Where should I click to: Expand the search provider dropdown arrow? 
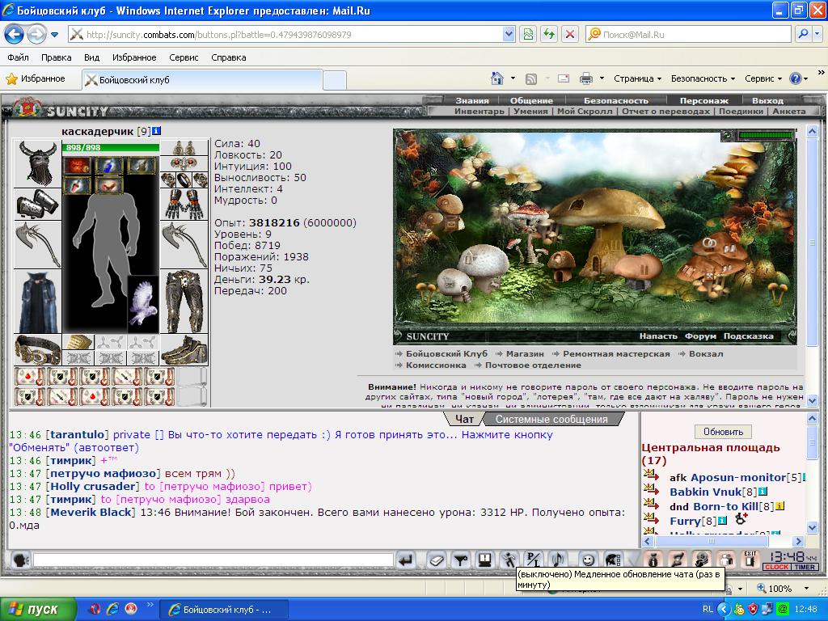(817, 34)
